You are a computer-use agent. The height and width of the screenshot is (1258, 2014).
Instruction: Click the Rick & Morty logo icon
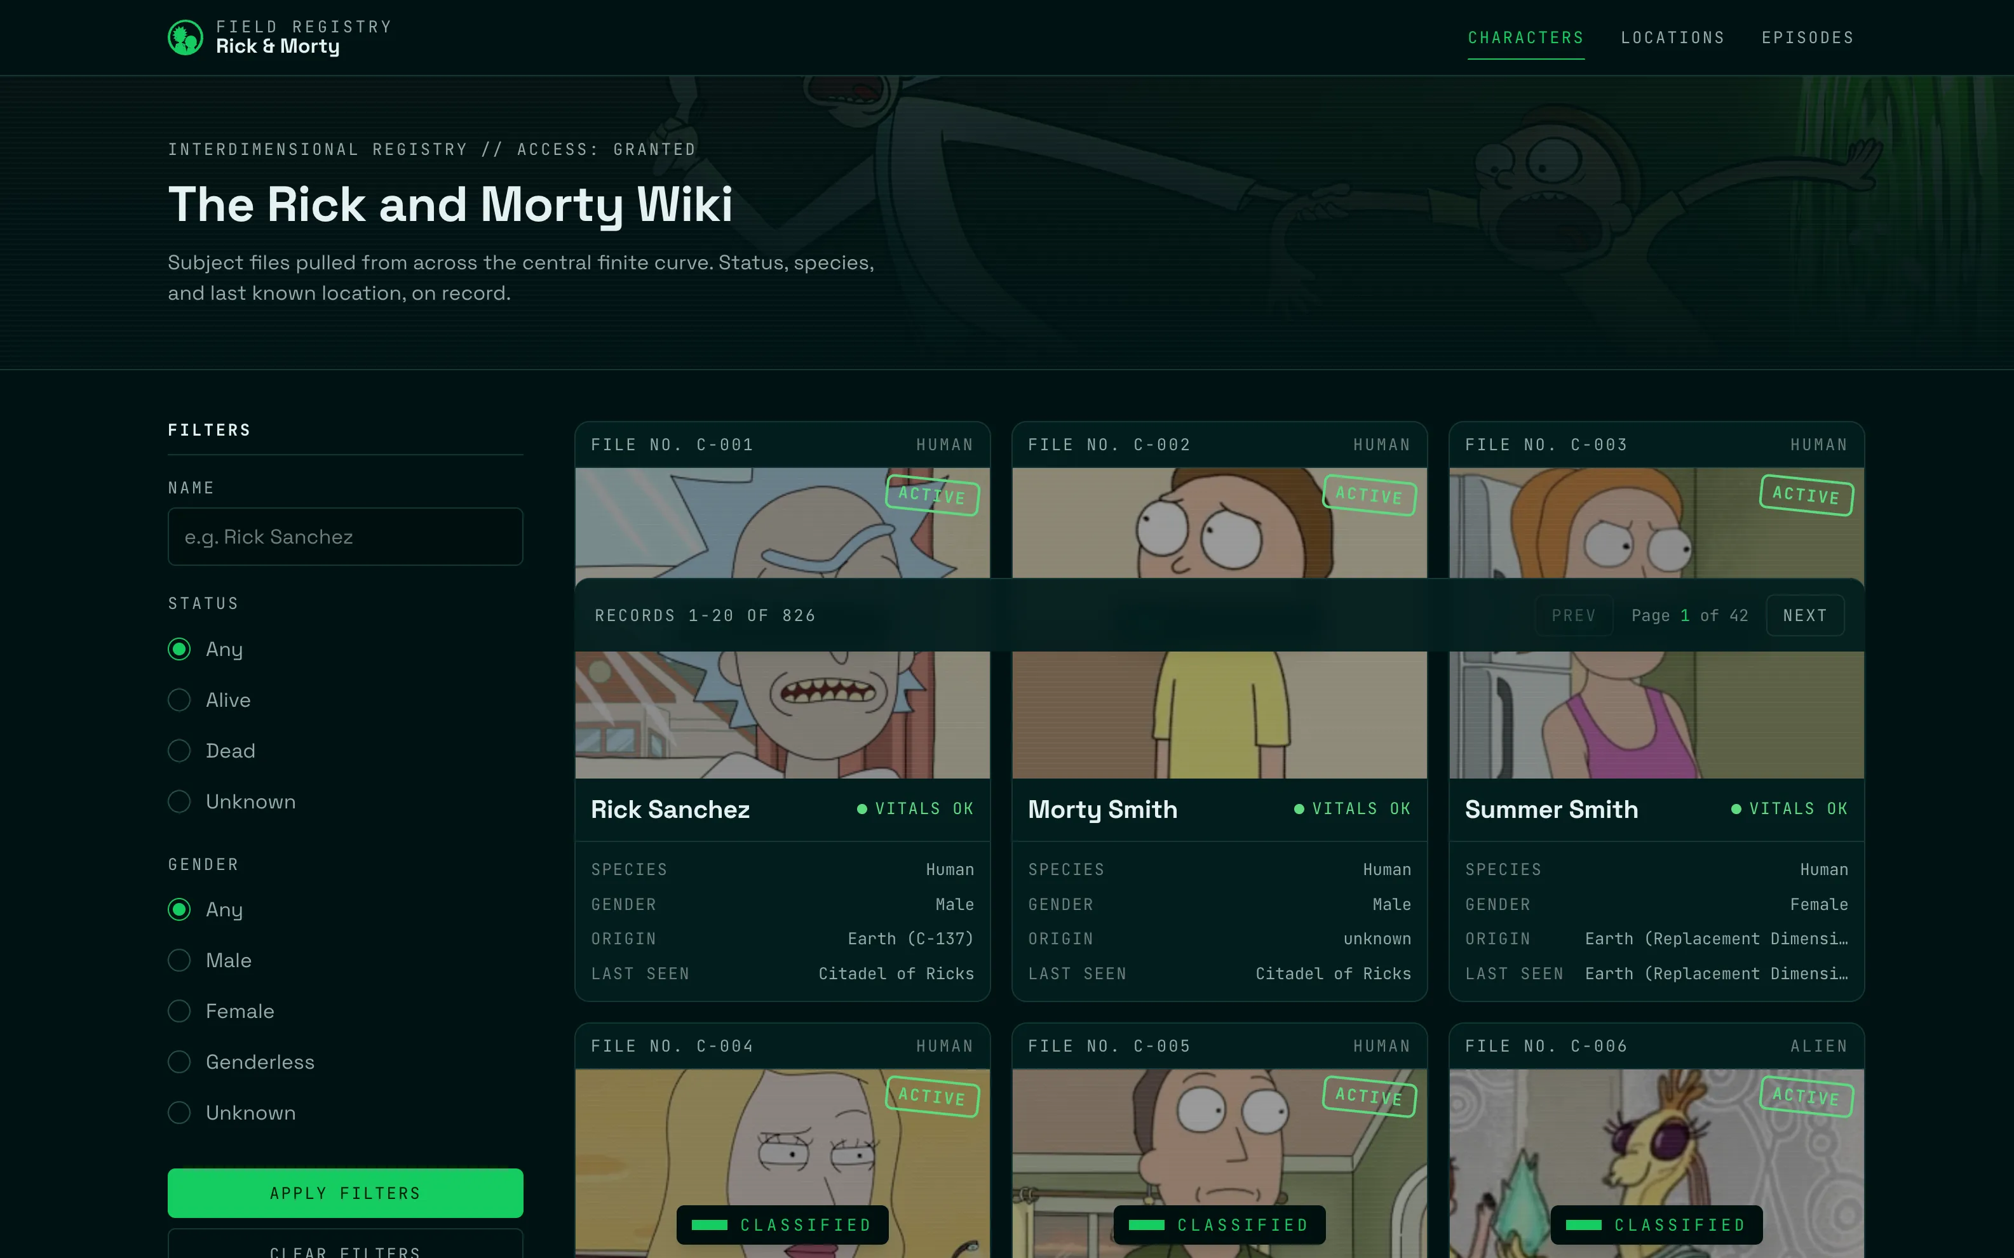[x=185, y=37]
